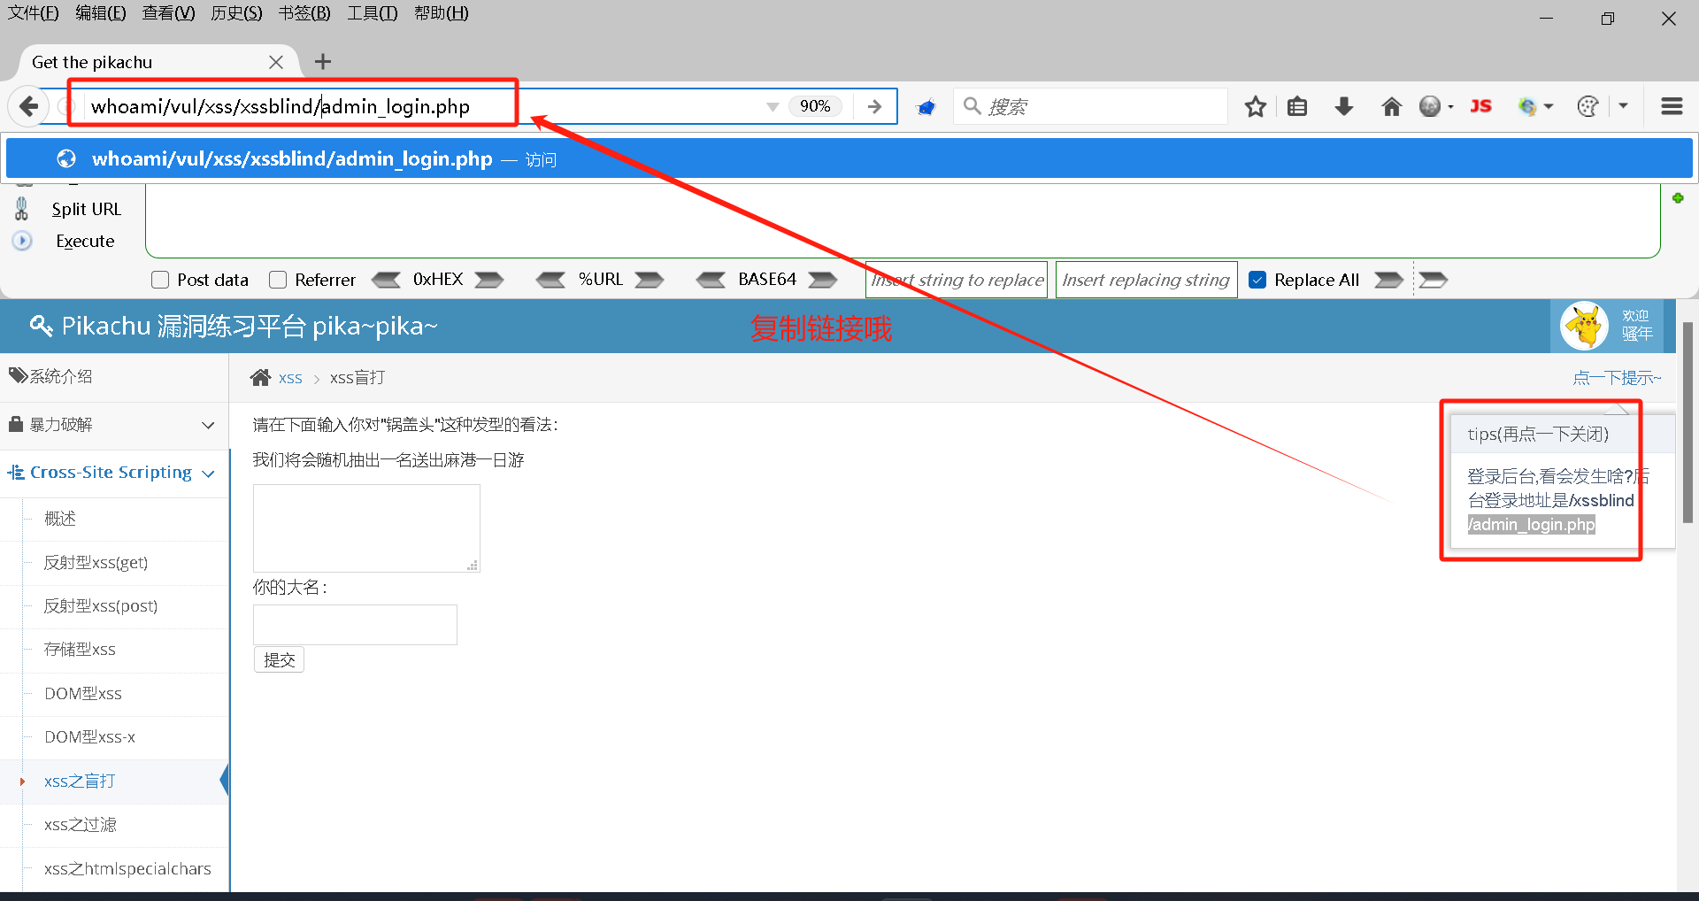Open the 书签(B) menu

(x=304, y=13)
